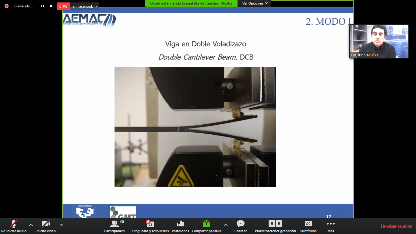Click the participant count 40
Viewport: 416px width, 234px height.
point(122,222)
